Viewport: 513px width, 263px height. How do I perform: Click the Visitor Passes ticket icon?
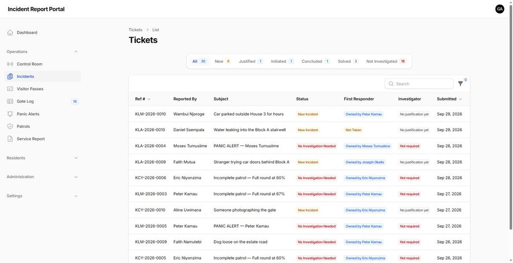pos(10,89)
